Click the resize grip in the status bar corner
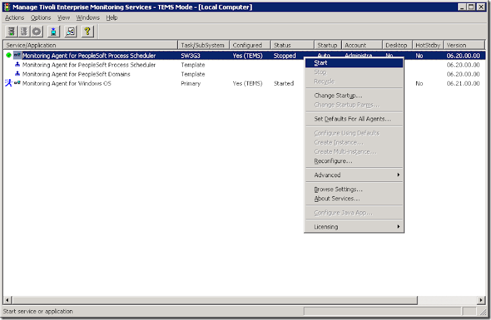The image size is (491, 320). (483, 311)
